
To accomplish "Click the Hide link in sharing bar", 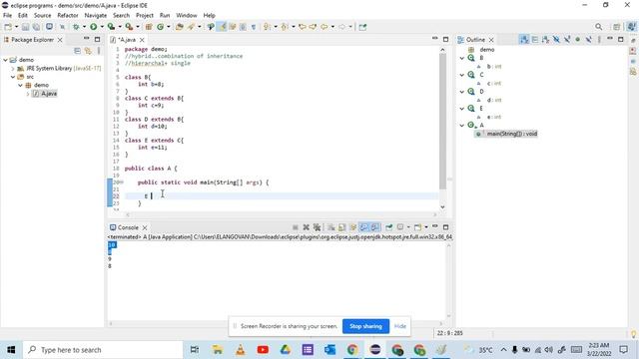I will point(399,326).
